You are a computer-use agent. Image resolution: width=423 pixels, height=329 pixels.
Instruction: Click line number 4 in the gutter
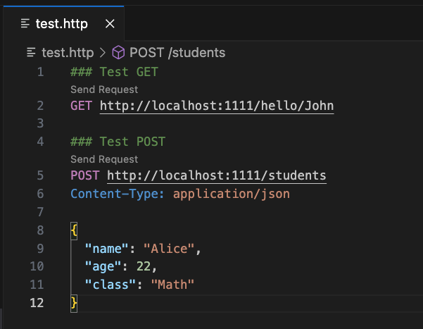point(40,142)
